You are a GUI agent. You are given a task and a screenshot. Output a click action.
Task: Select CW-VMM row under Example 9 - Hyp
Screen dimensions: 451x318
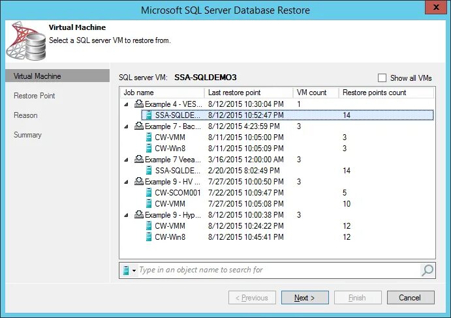[287, 225]
